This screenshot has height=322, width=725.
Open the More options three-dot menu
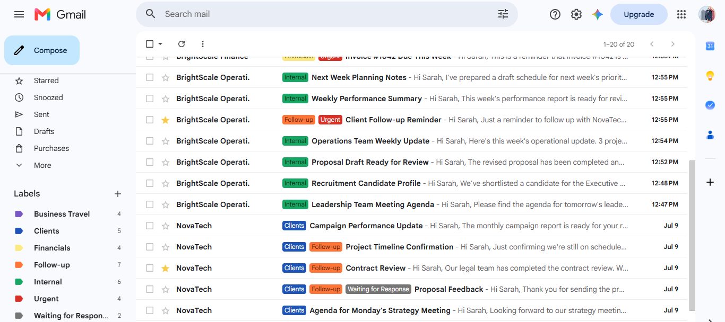(202, 44)
